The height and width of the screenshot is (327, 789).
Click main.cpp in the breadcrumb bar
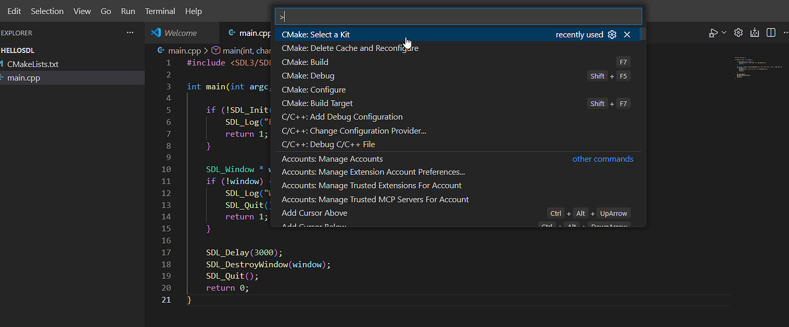pyautogui.click(x=185, y=50)
